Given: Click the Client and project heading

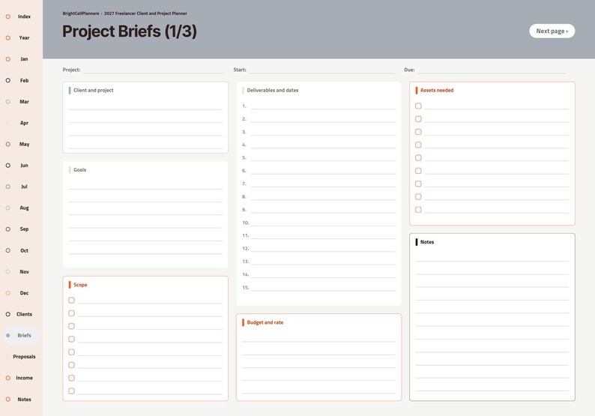Looking at the screenshot, I should click(94, 91).
